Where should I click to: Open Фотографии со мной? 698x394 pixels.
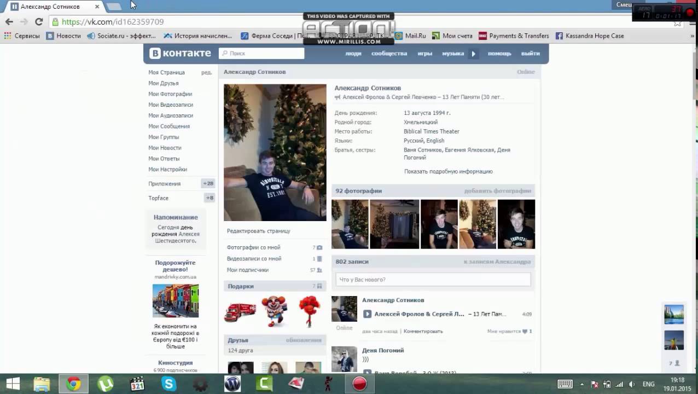click(254, 247)
